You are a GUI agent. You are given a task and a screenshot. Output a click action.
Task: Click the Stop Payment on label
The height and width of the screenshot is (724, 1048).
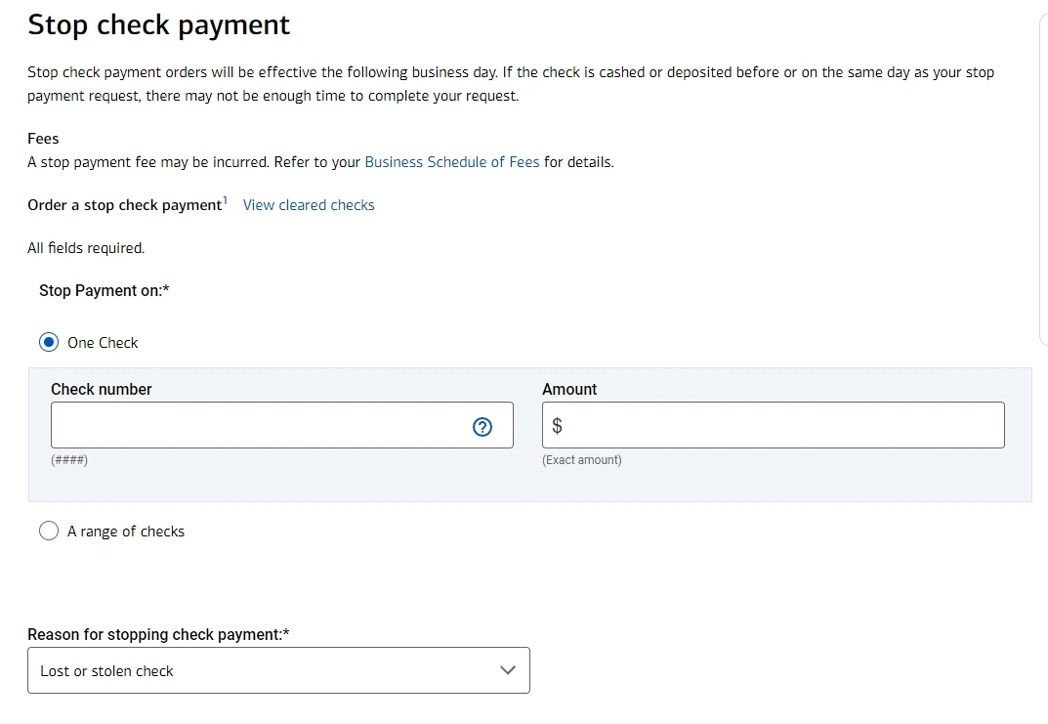[105, 290]
